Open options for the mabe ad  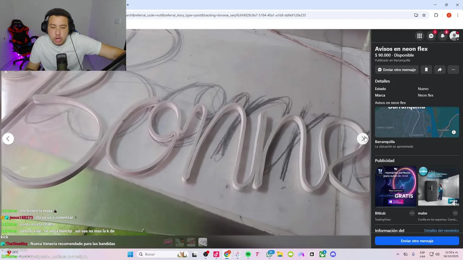tap(455, 213)
